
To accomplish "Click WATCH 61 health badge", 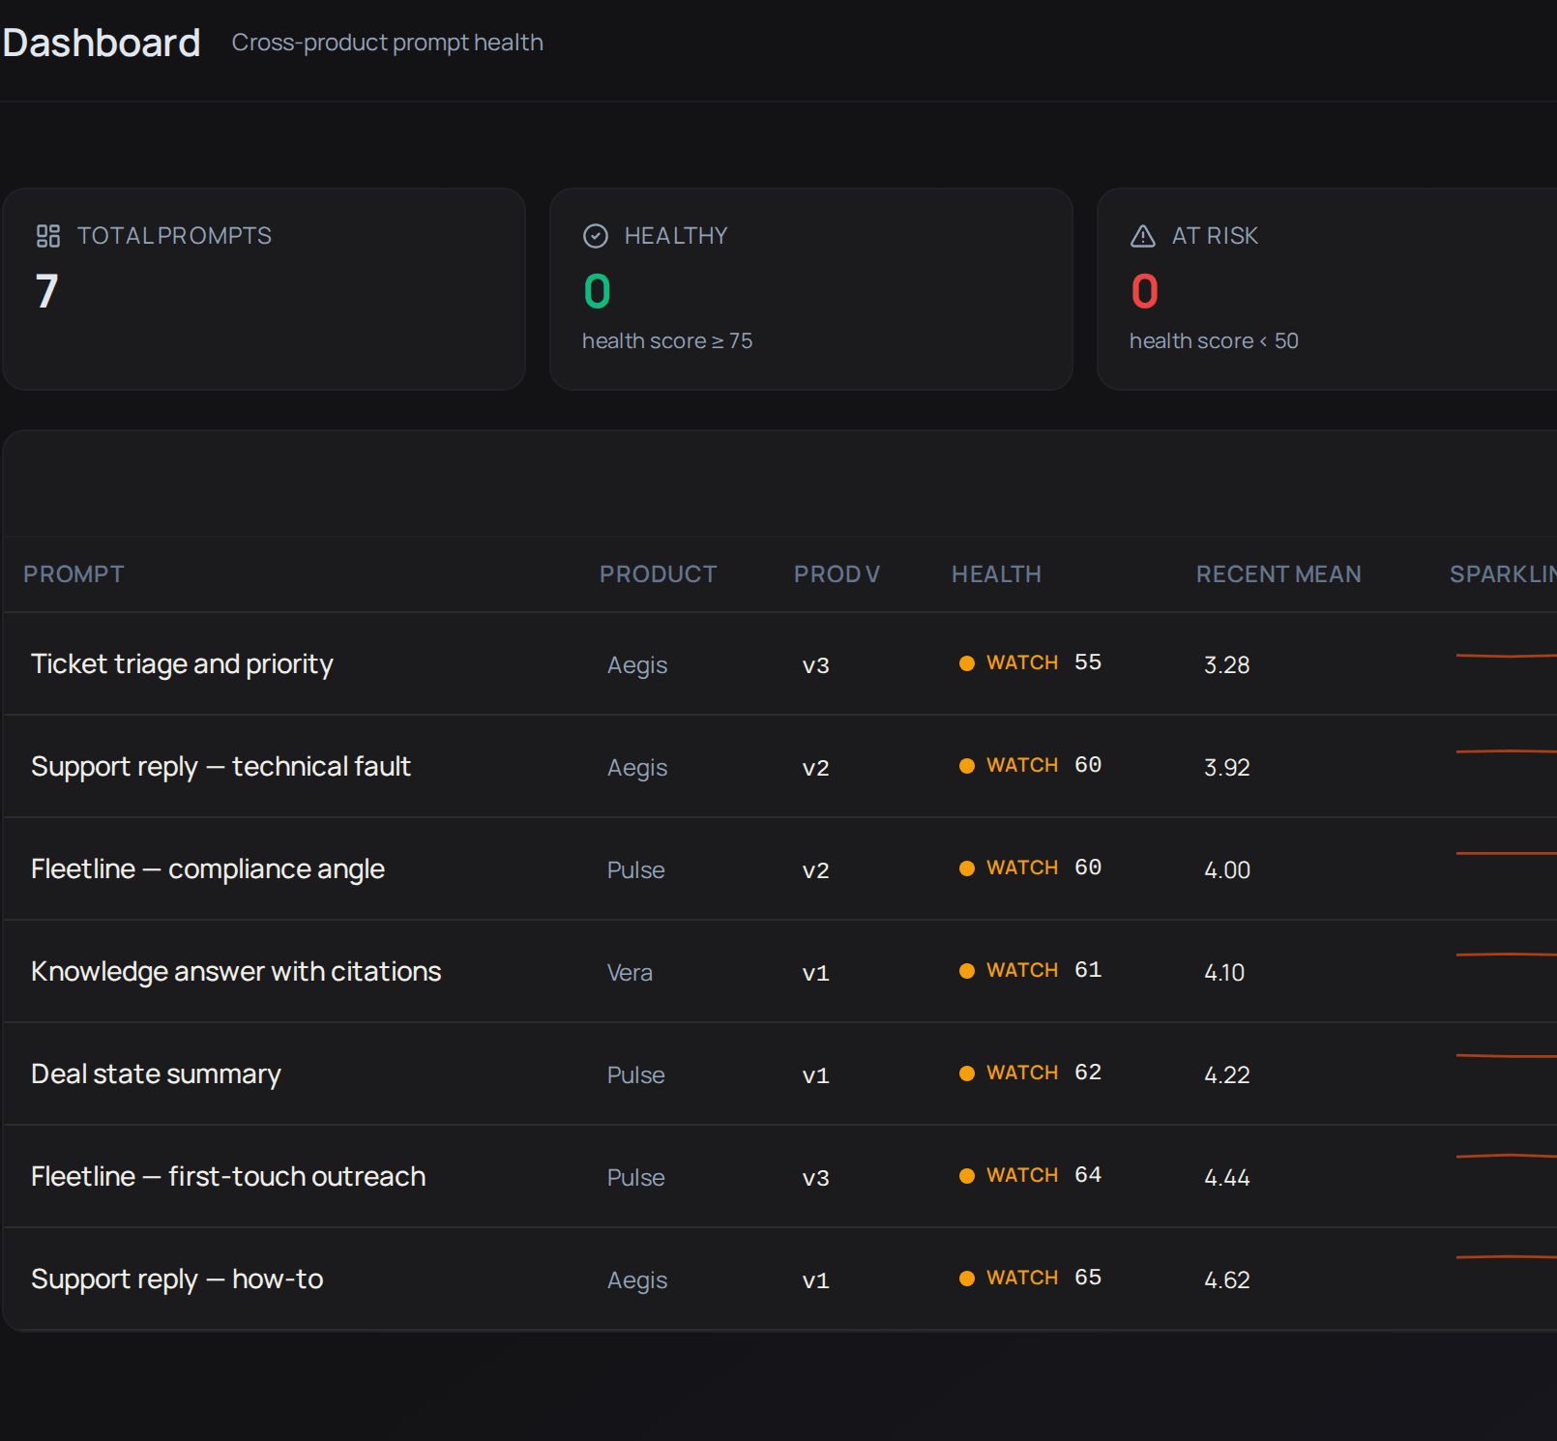I will click(x=1030, y=971).
